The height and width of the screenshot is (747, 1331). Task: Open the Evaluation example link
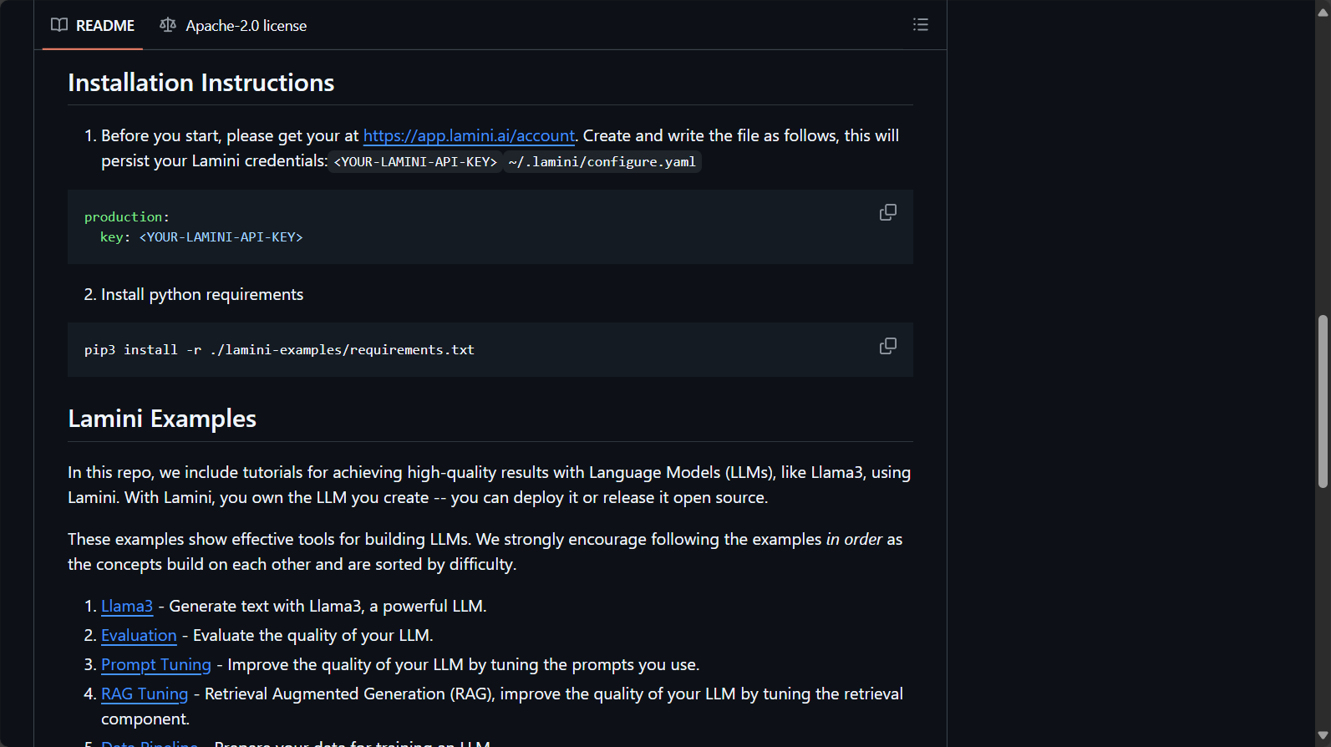139,635
